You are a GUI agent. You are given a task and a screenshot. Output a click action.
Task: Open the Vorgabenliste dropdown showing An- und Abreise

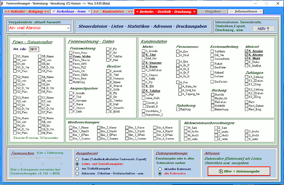click(39, 28)
